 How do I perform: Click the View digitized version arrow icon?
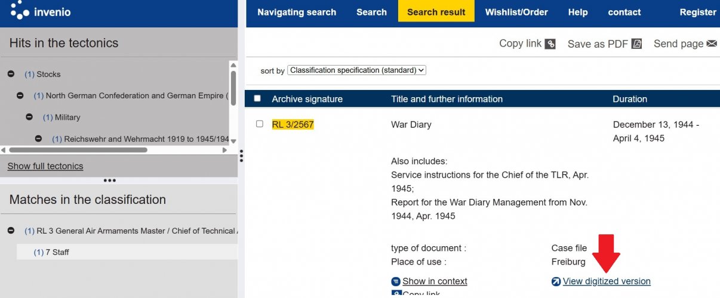point(556,281)
